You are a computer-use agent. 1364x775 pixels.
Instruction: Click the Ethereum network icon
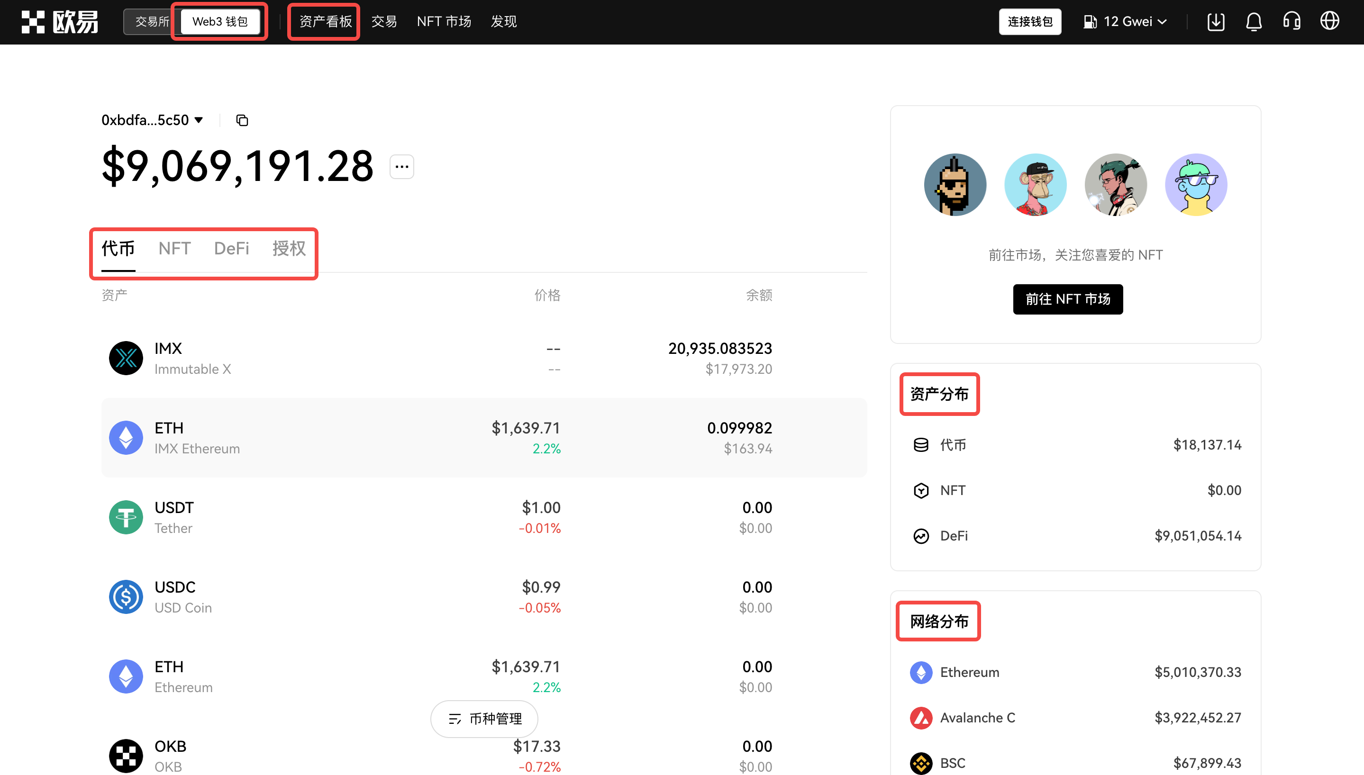(x=921, y=672)
